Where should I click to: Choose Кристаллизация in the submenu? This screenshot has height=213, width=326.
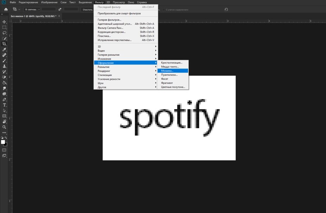tap(173, 63)
